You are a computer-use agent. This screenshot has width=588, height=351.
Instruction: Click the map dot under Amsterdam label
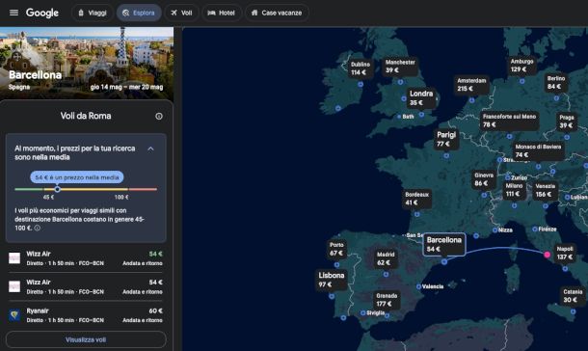[x=471, y=100]
